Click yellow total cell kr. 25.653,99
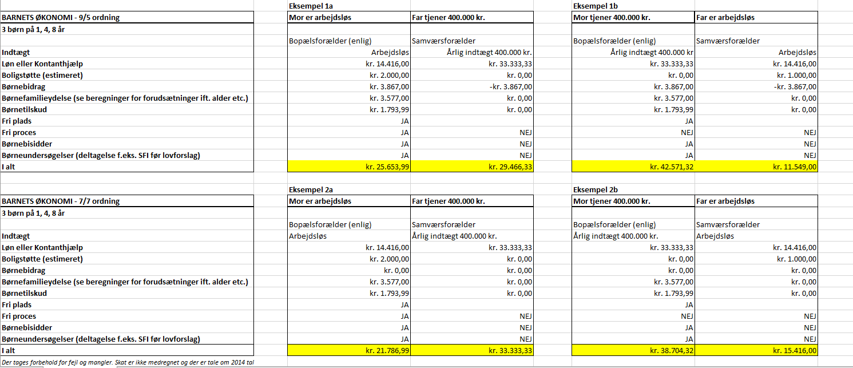The width and height of the screenshot is (853, 368). click(x=348, y=167)
